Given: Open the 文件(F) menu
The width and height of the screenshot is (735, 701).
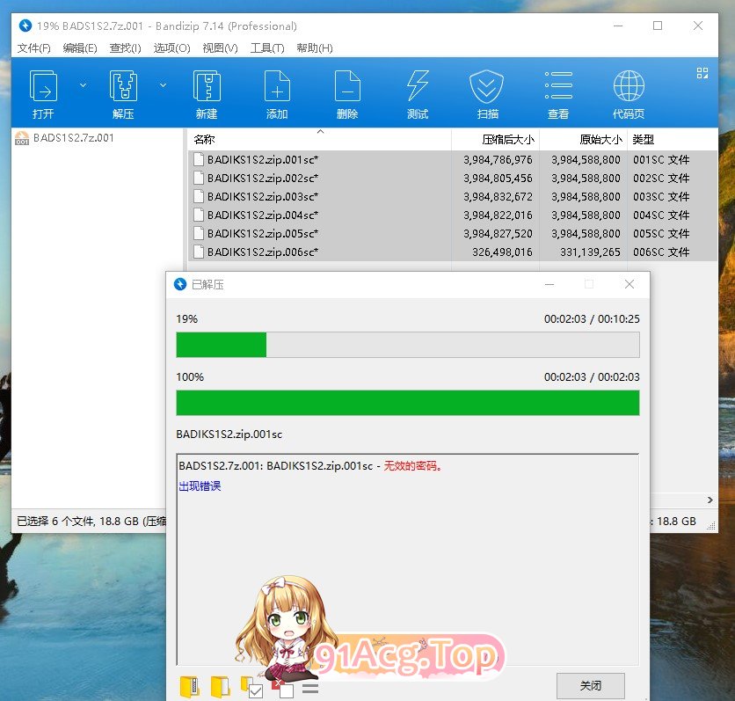Looking at the screenshot, I should [34, 48].
